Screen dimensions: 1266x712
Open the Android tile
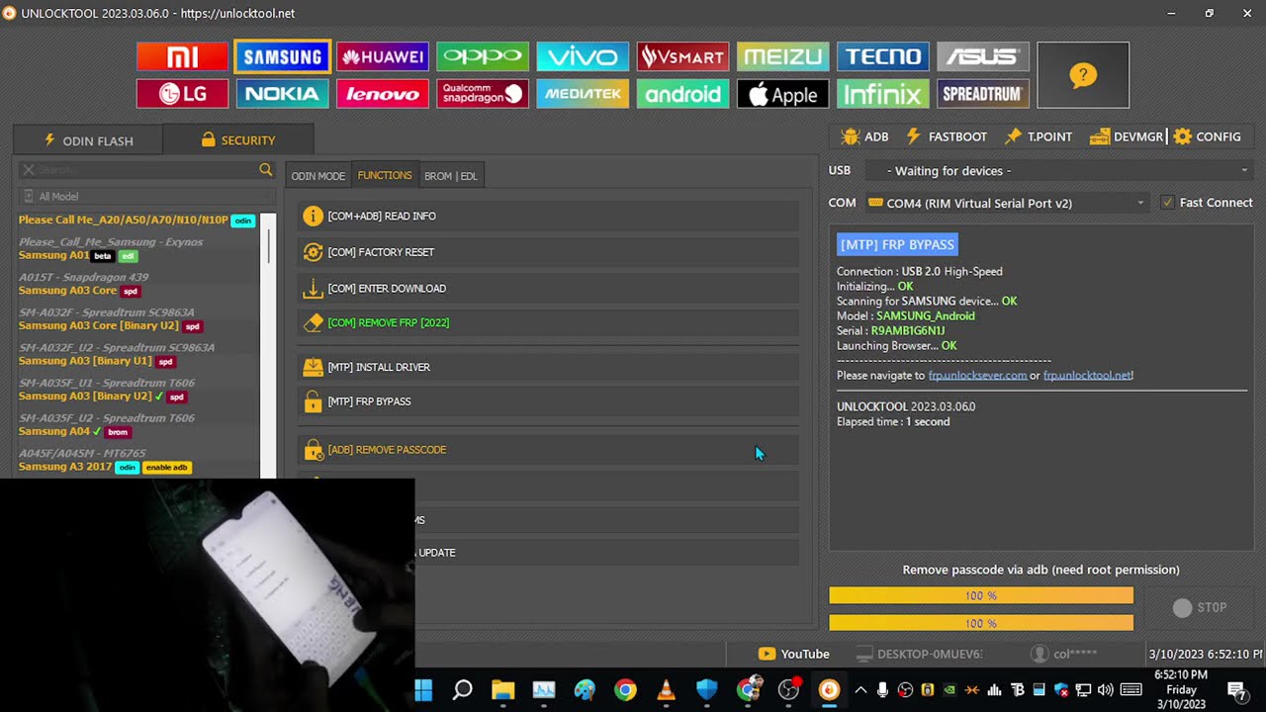682,94
